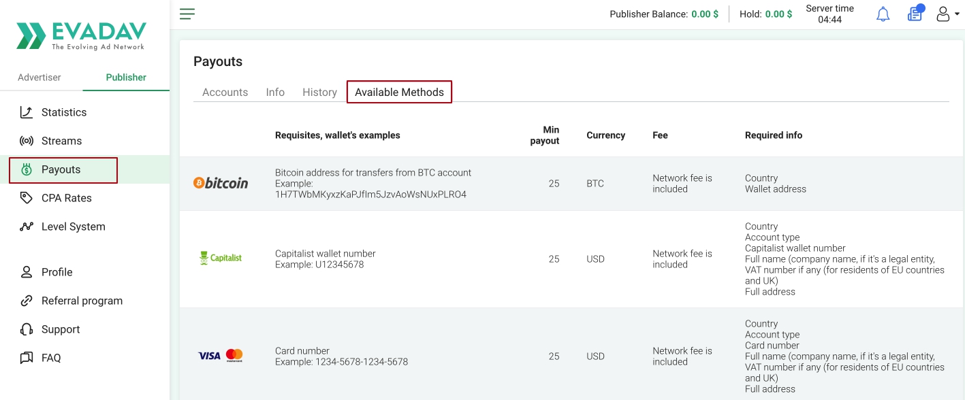Click the Referral program link icon
Screen dimensions: 965x400
[x=27, y=301]
